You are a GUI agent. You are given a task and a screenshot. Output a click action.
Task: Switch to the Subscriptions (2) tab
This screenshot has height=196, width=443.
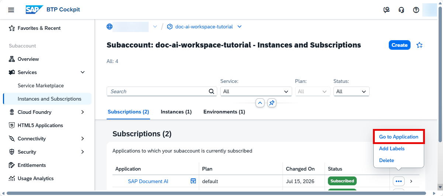pos(128,112)
